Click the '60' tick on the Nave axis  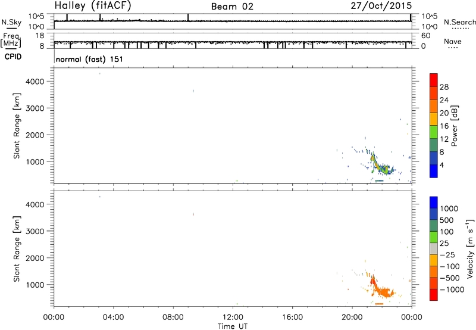[x=425, y=36]
